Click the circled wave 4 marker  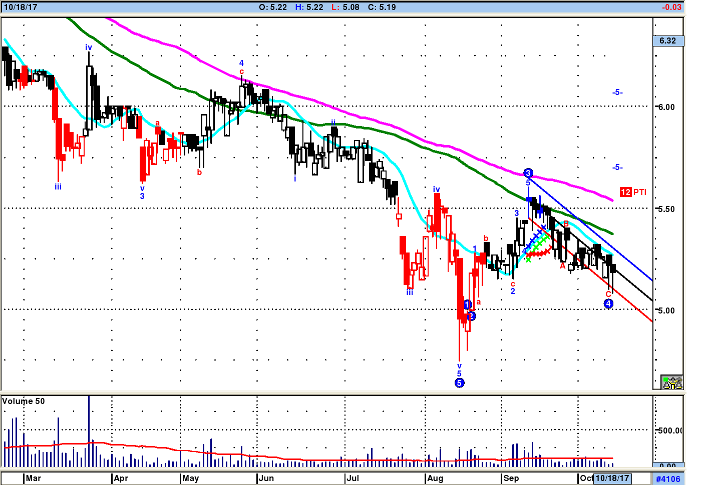tap(608, 303)
